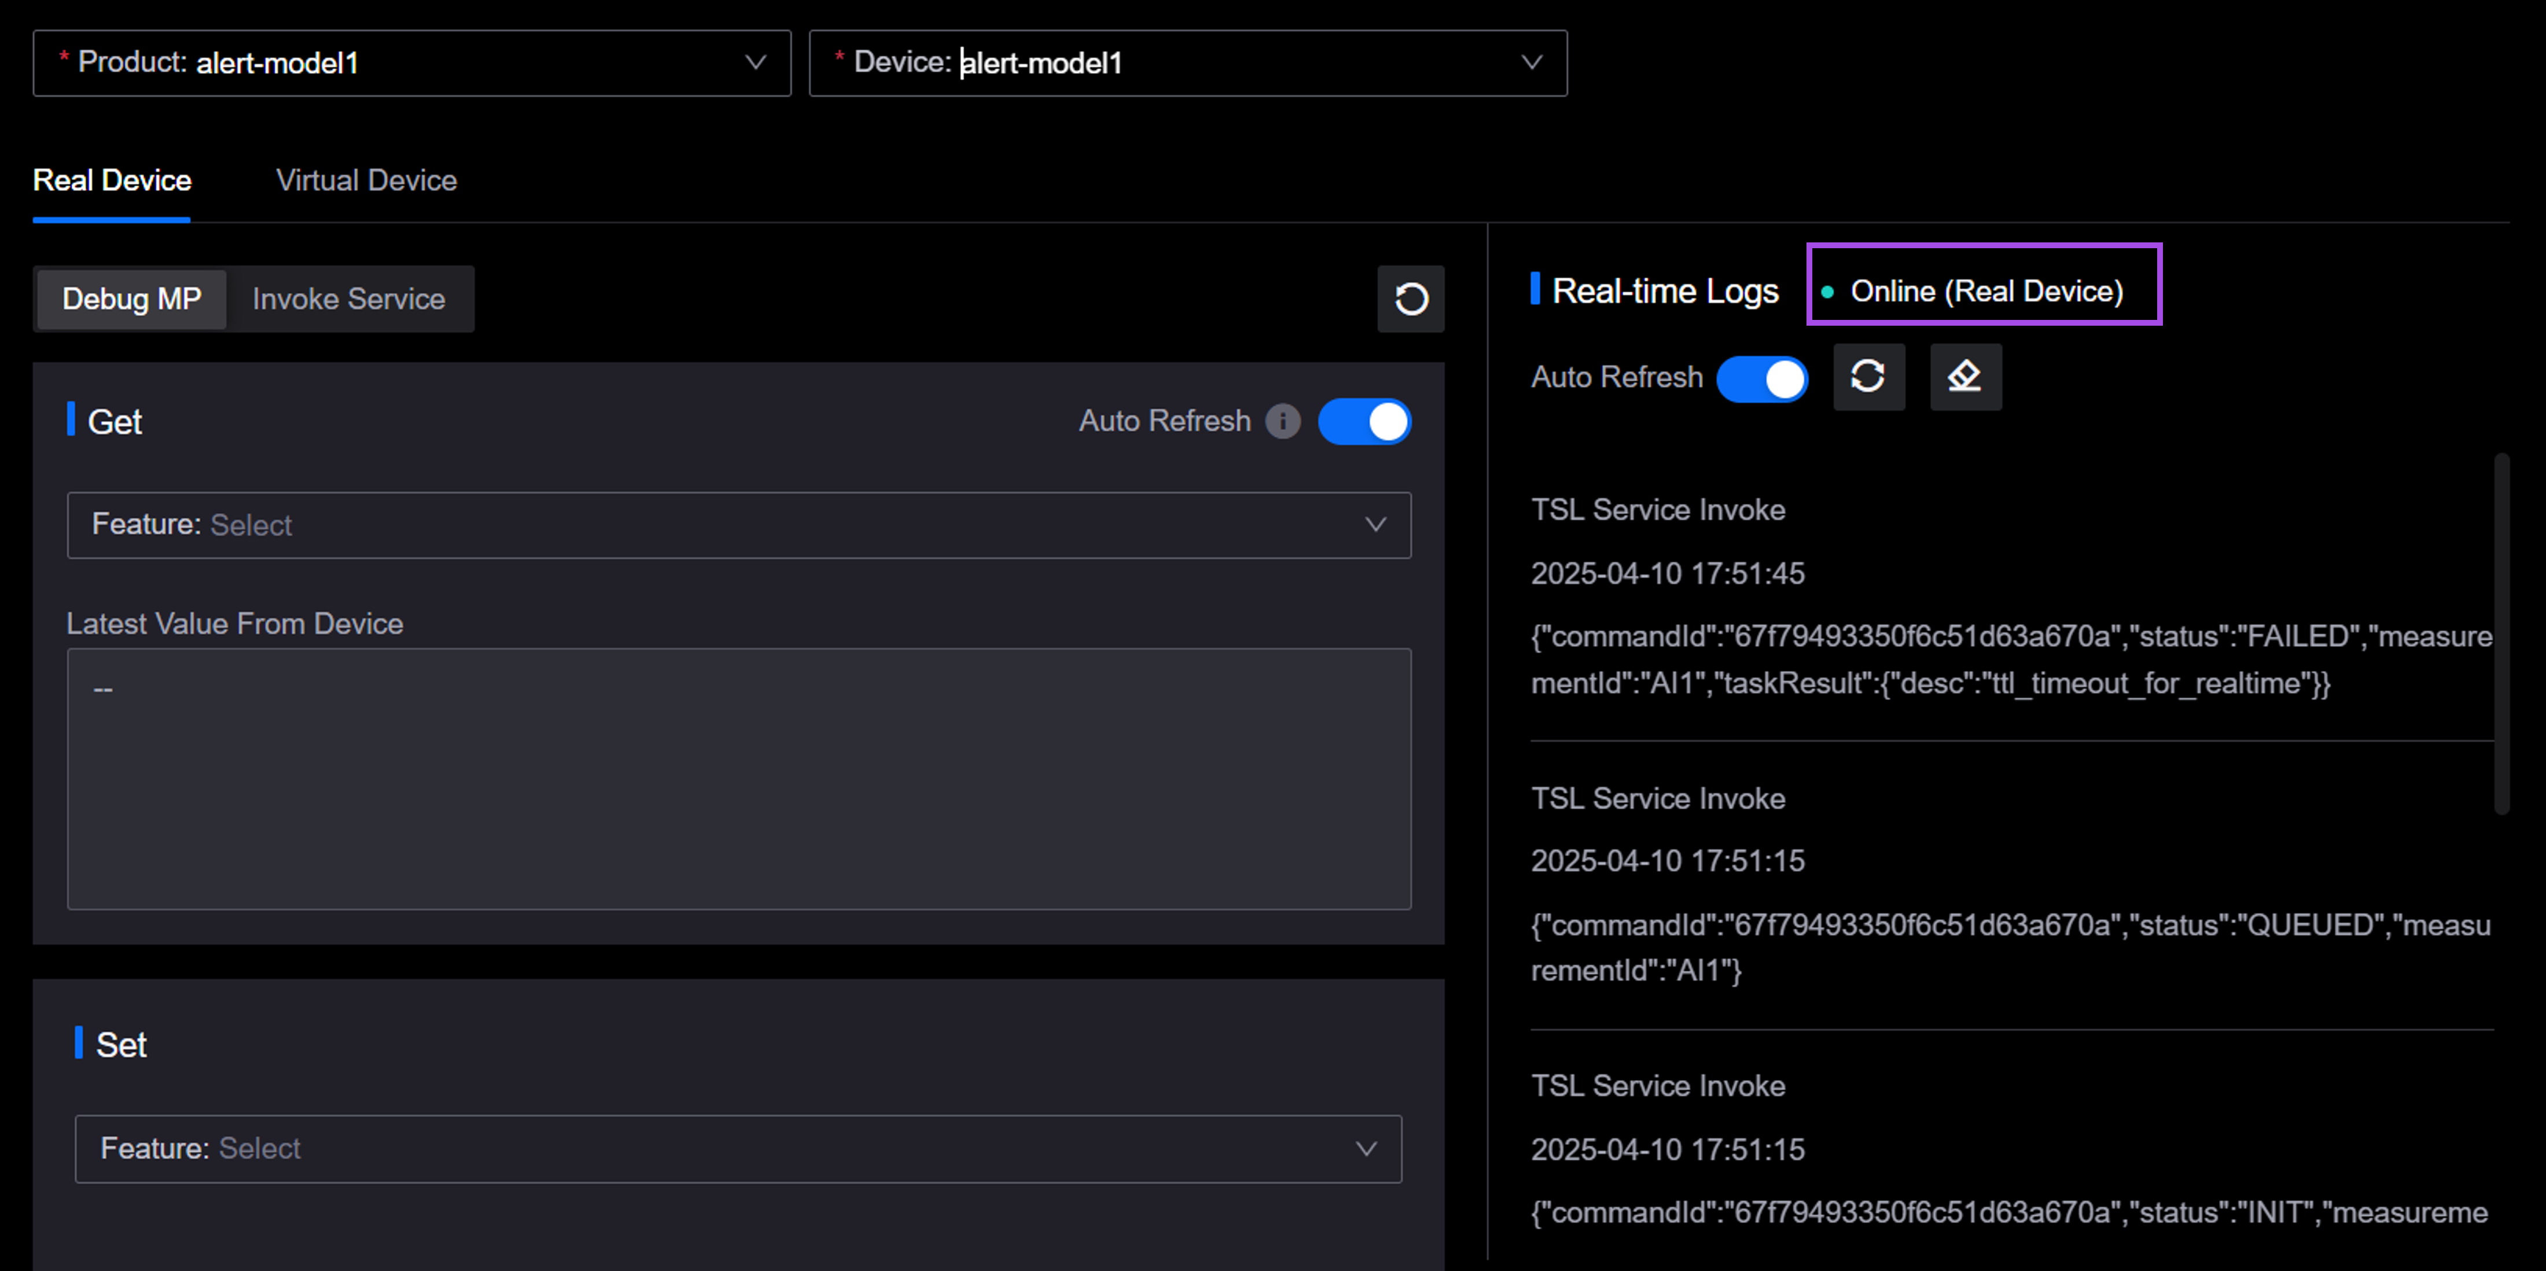
Task: Refresh the Real-time Logs manually
Action: click(x=1868, y=377)
